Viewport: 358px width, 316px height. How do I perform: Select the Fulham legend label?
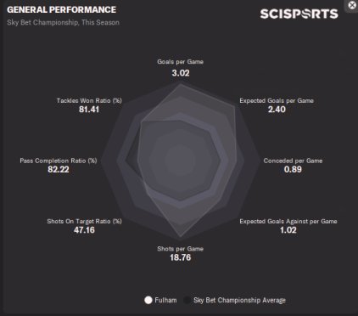(165, 300)
